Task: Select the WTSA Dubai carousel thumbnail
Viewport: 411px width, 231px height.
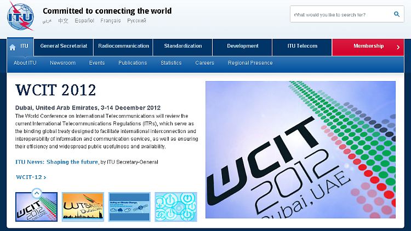Action: [x=83, y=207]
